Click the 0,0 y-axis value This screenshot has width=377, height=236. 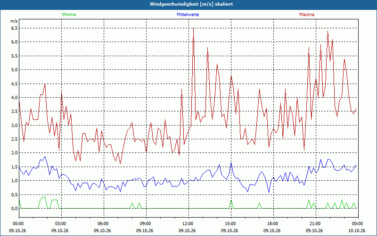pyautogui.click(x=15, y=209)
